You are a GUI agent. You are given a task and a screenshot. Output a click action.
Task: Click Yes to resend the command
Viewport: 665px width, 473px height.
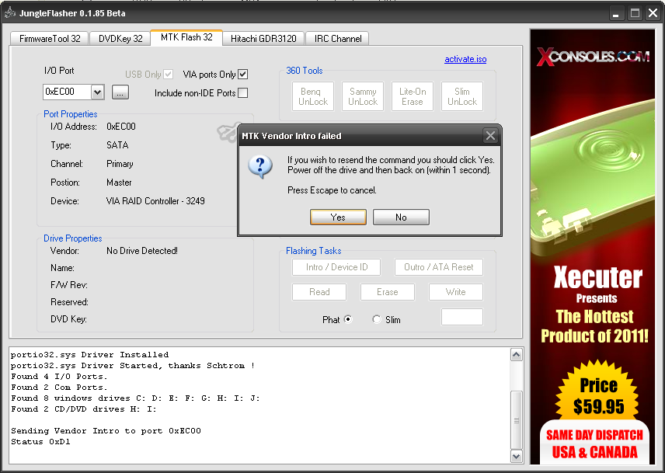[338, 217]
